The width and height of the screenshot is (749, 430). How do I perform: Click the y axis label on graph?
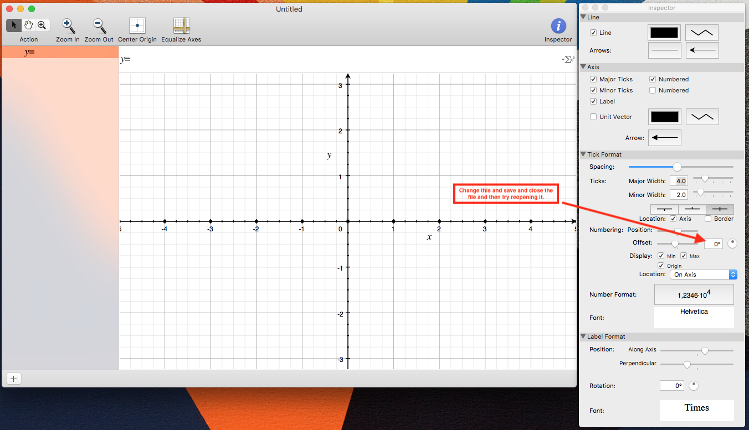(330, 156)
